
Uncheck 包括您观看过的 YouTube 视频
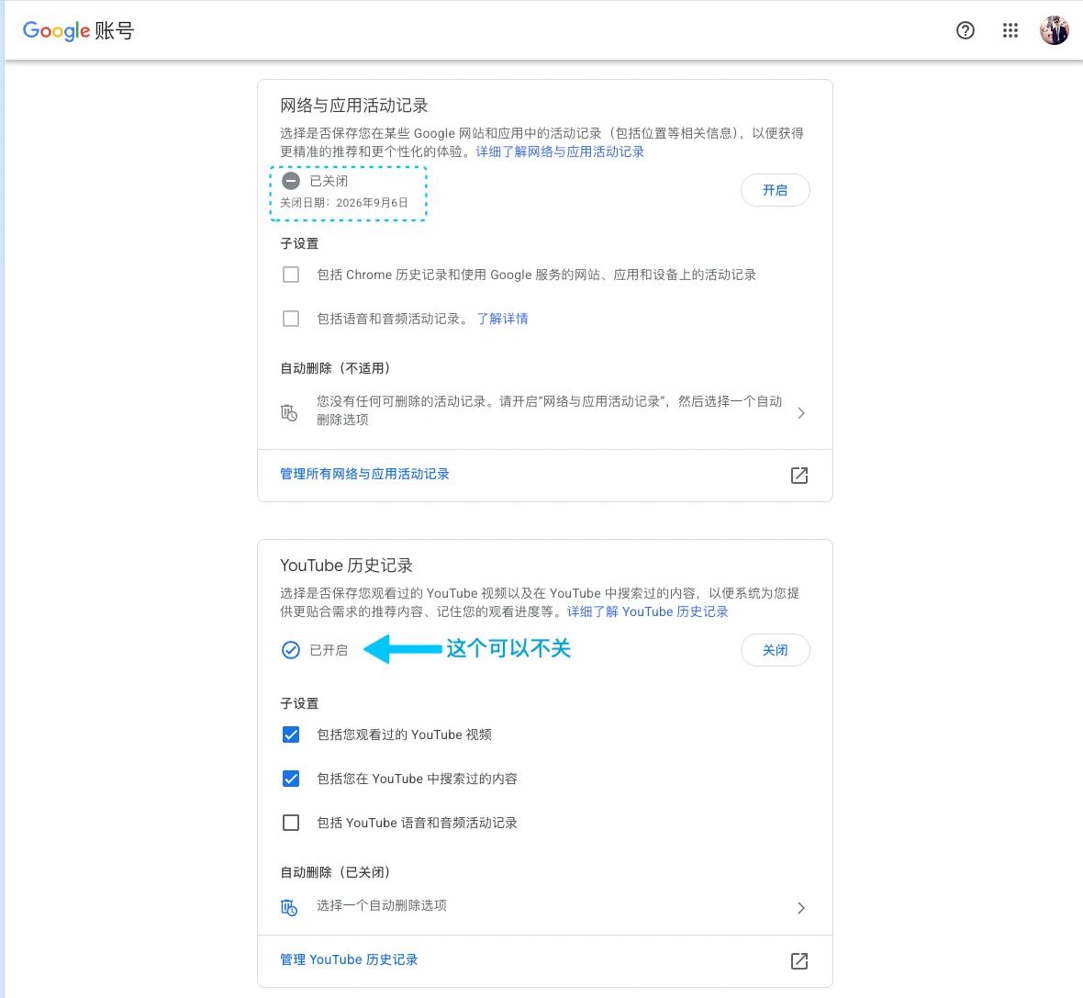[x=291, y=734]
